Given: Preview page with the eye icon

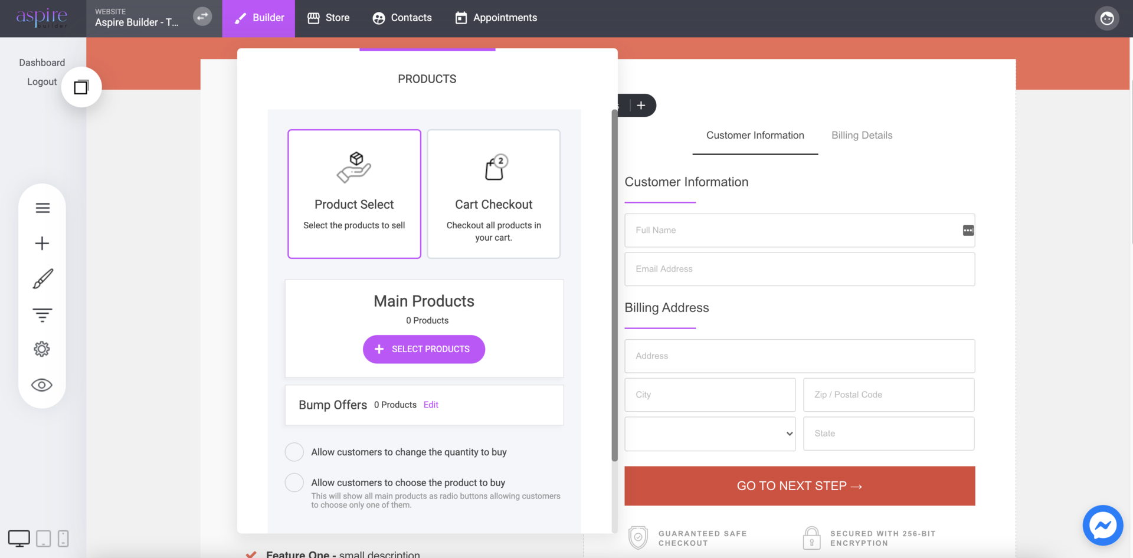Looking at the screenshot, I should 42,385.
